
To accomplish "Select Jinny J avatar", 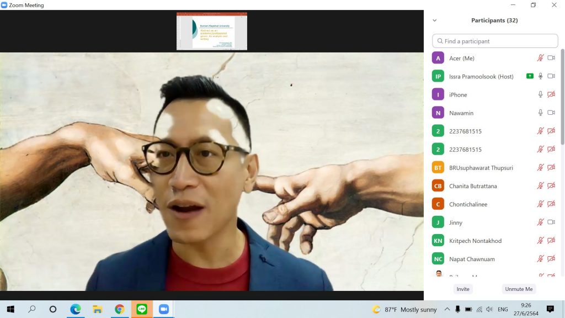I will tap(438, 222).
